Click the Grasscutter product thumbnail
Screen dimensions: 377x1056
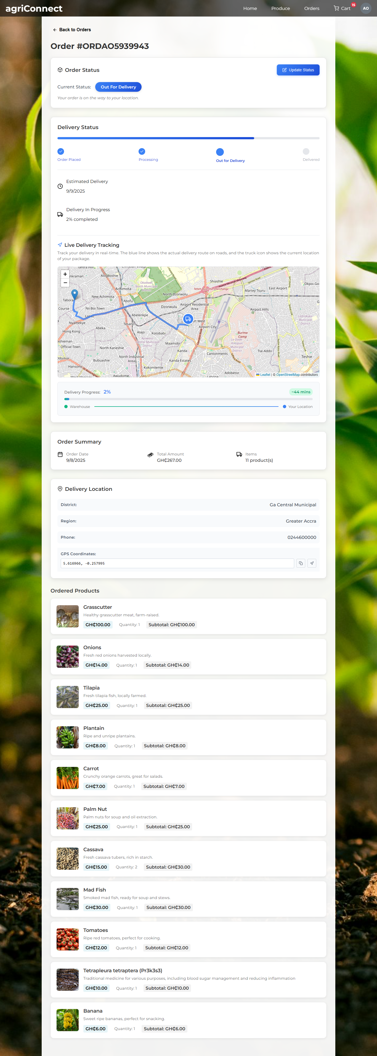coord(68,616)
